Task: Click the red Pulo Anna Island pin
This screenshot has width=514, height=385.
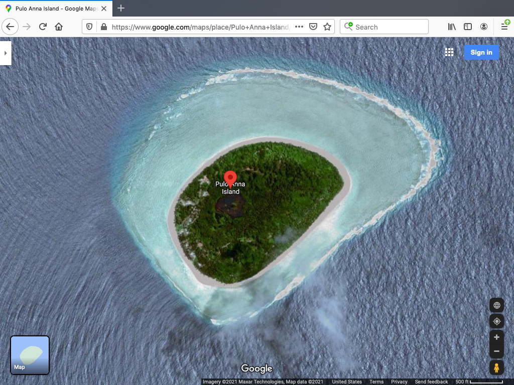Action: pos(230,178)
